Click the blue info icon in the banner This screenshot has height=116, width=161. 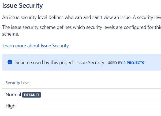tap(10, 62)
